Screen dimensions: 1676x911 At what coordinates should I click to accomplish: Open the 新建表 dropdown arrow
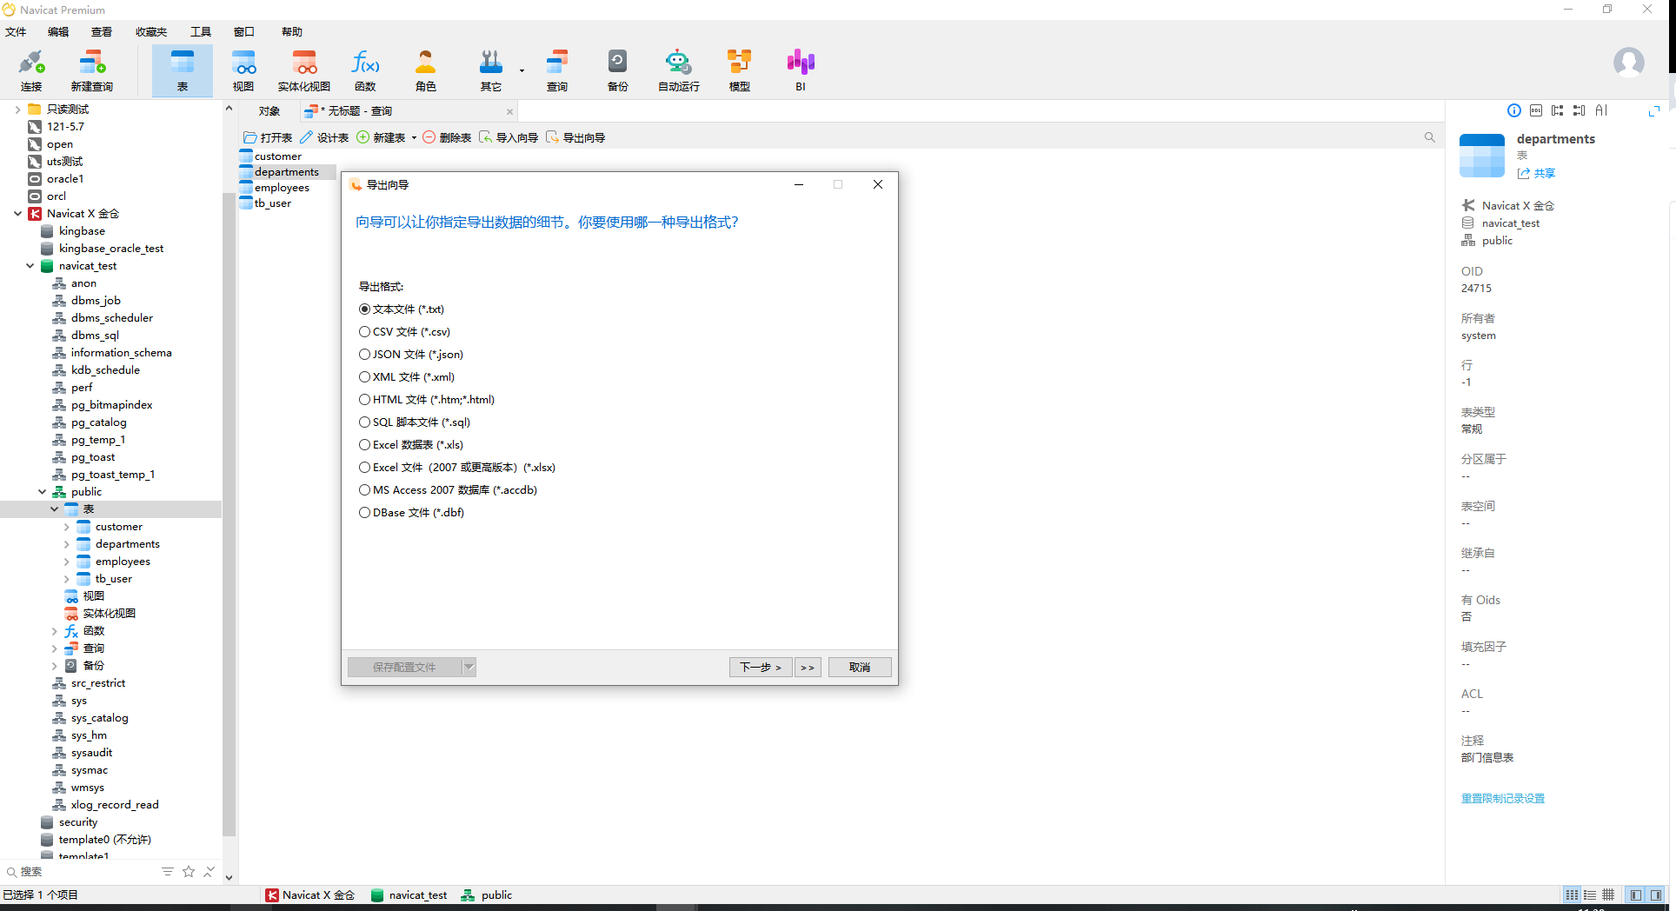[x=414, y=137]
